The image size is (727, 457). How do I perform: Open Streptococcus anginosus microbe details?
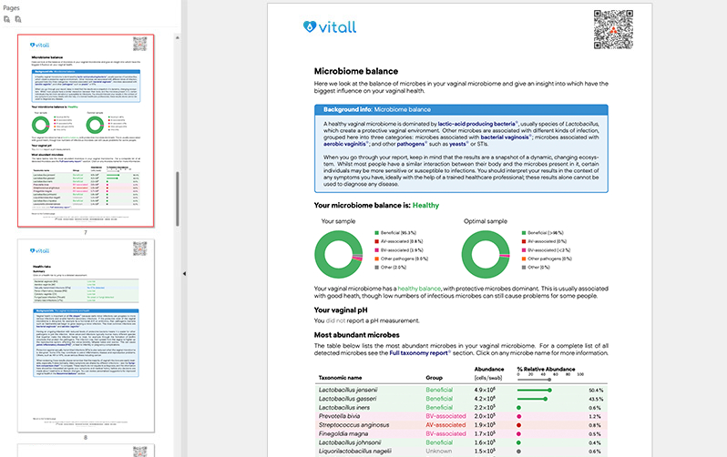[x=353, y=425]
